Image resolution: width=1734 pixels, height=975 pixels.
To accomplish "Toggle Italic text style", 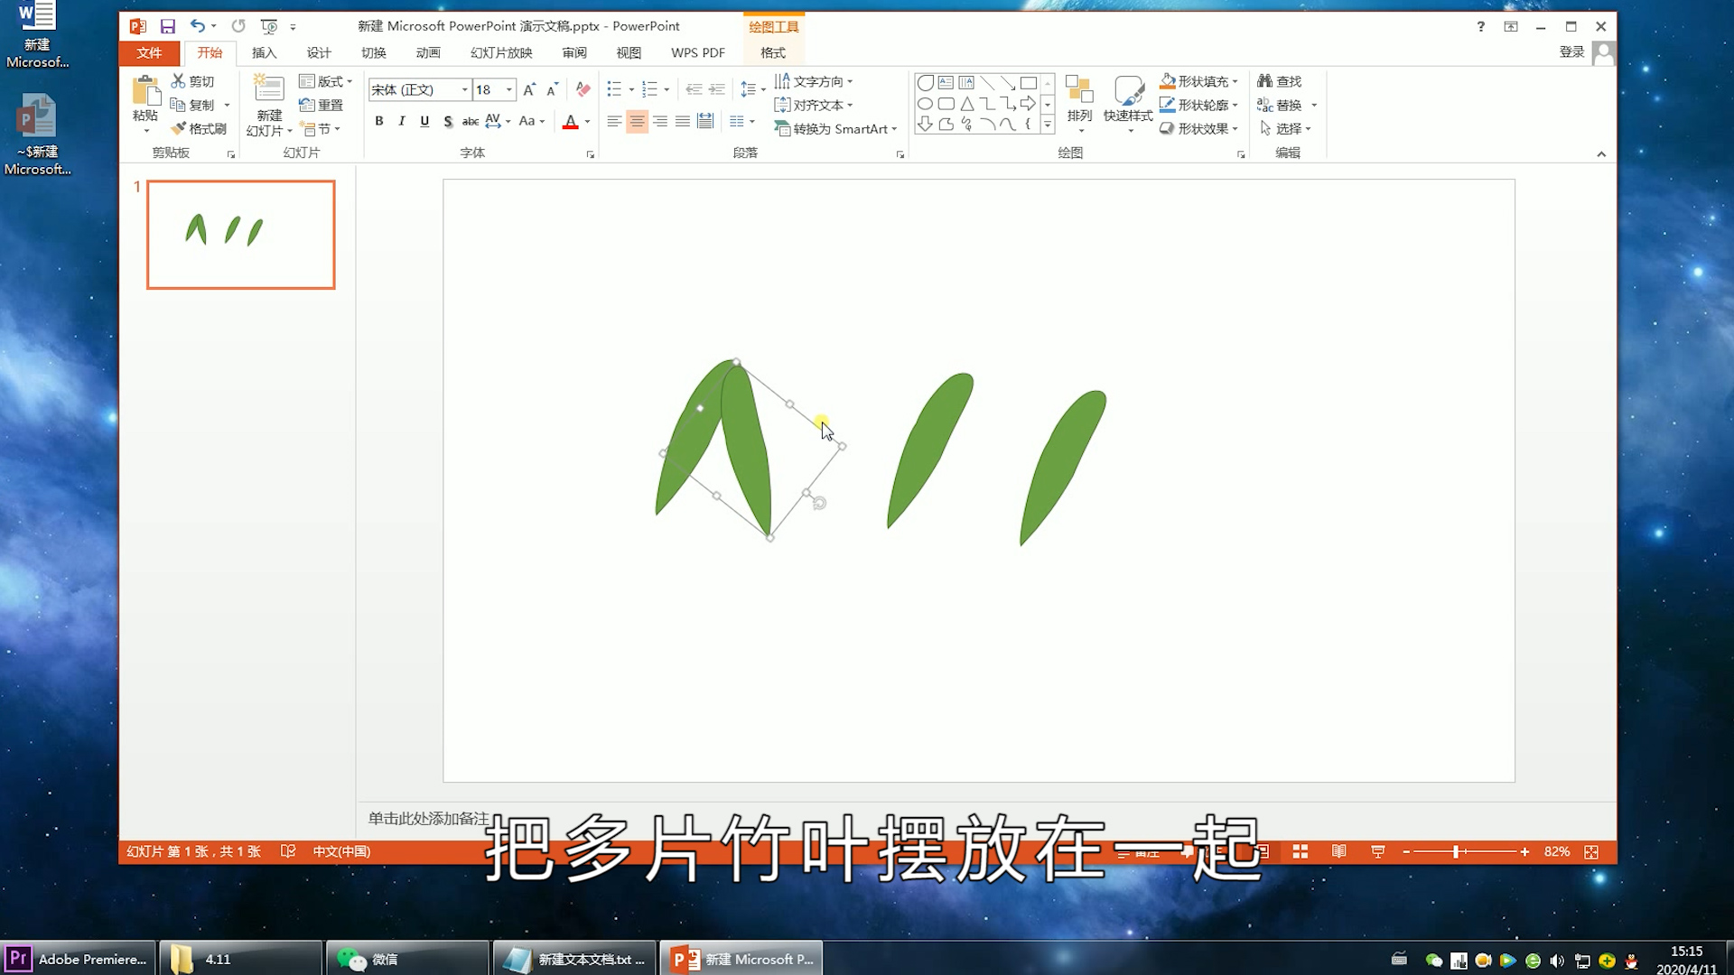I will 402,121.
